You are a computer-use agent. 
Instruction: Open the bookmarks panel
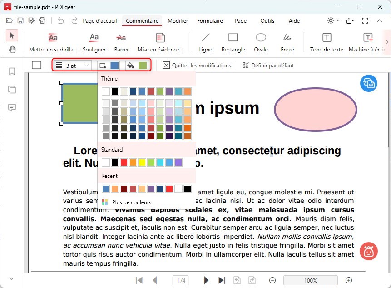click(12, 71)
